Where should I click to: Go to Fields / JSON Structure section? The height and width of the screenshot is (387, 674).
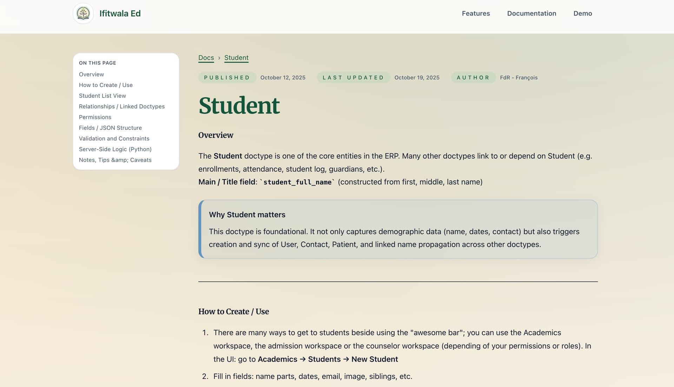point(110,128)
